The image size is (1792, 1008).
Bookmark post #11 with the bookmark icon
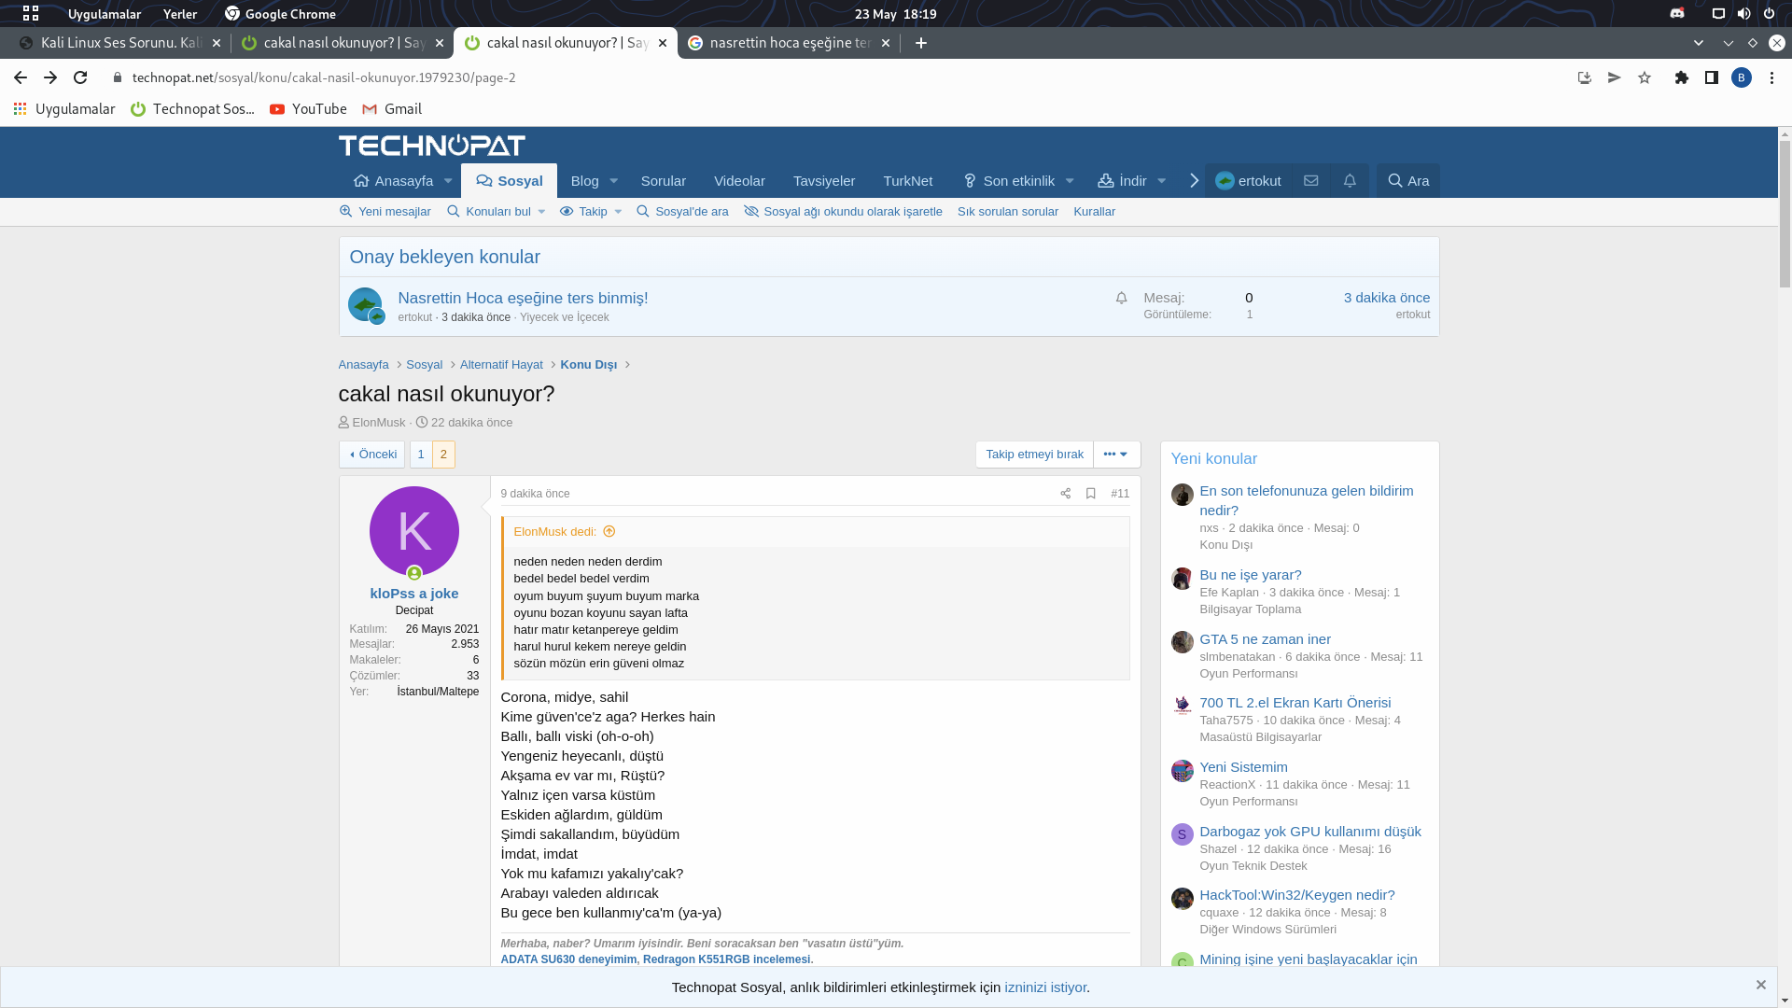click(x=1090, y=494)
